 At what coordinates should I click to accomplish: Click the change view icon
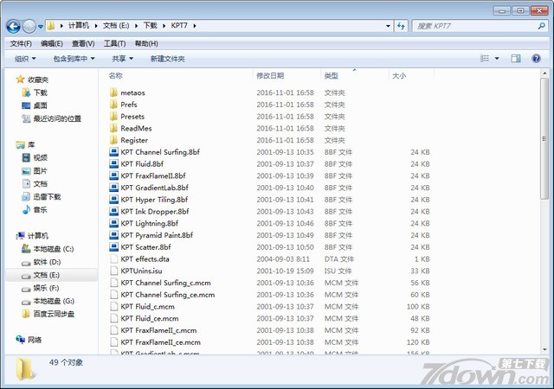(485, 58)
